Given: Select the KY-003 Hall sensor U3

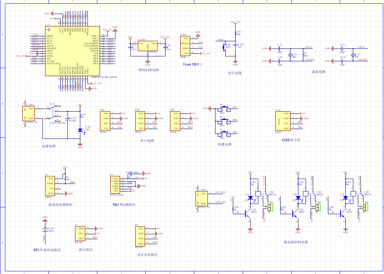Looking at the screenshot, I should 80,234.
